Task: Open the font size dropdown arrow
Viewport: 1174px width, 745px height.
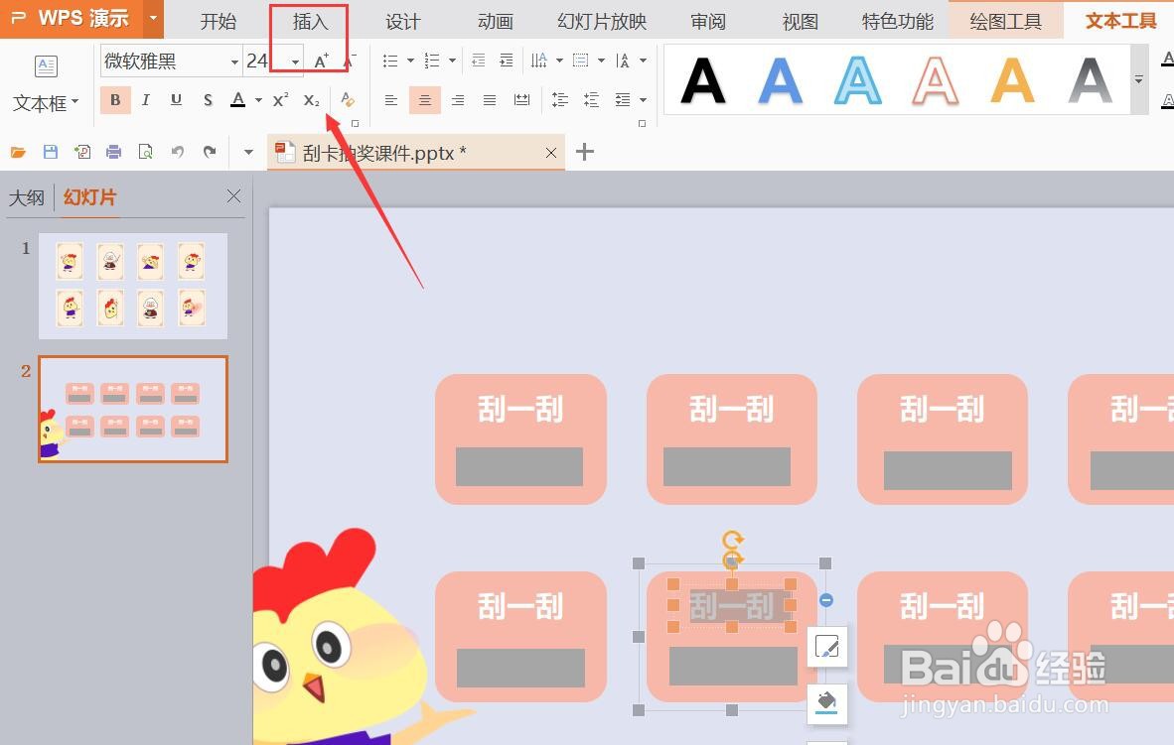Action: pos(296,62)
